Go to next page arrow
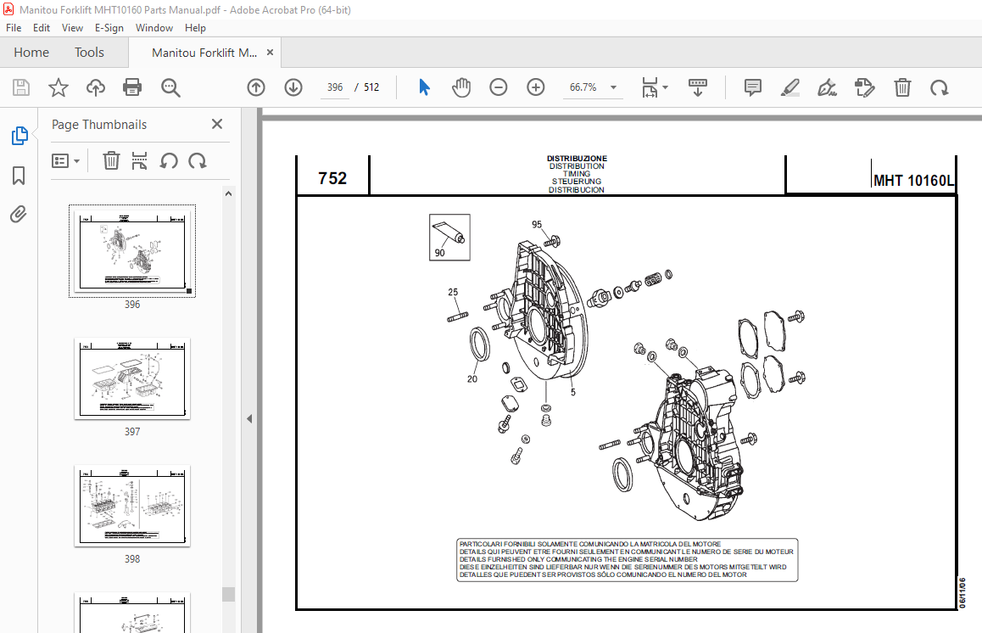 click(293, 87)
